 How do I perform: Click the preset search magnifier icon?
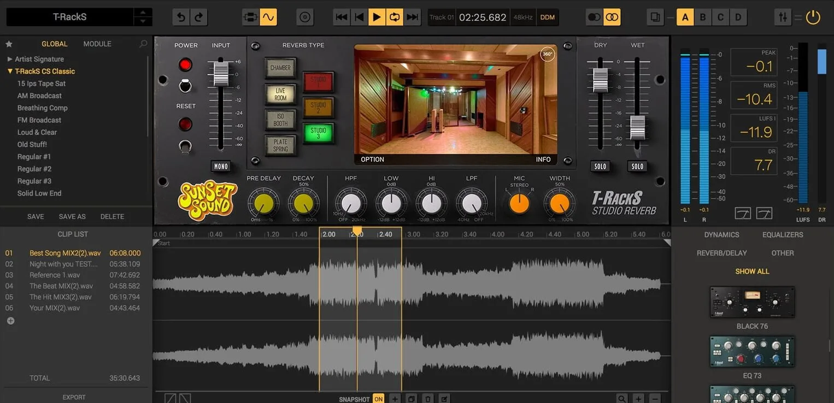143,44
